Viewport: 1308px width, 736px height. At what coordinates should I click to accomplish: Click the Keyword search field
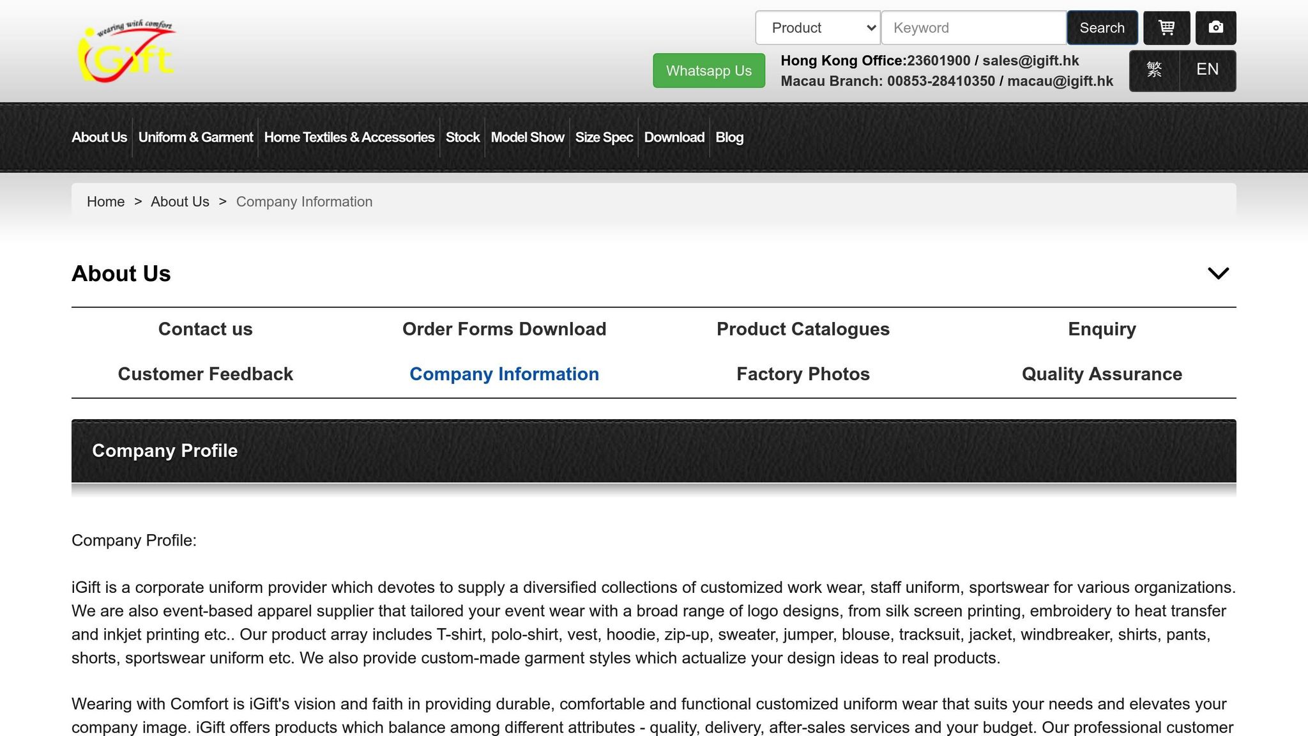(973, 28)
